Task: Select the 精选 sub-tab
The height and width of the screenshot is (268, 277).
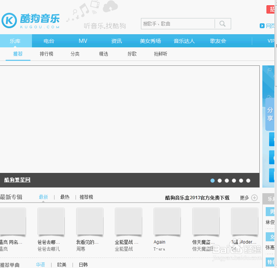Action: [x=103, y=54]
